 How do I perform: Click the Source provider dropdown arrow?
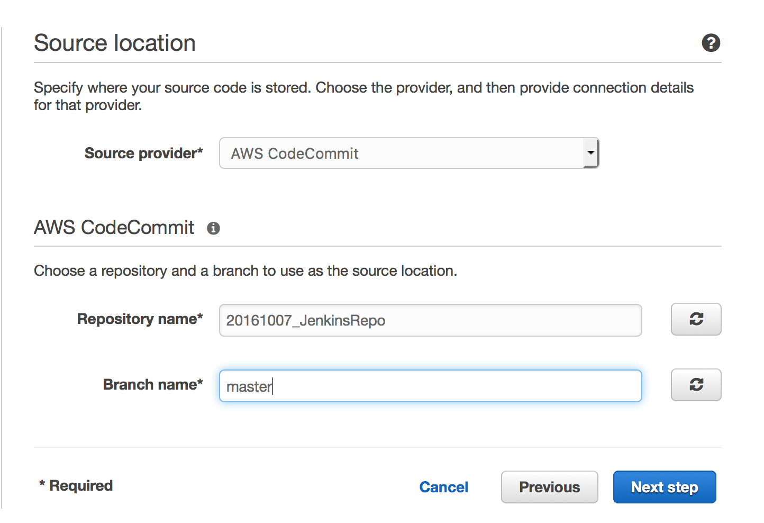590,154
